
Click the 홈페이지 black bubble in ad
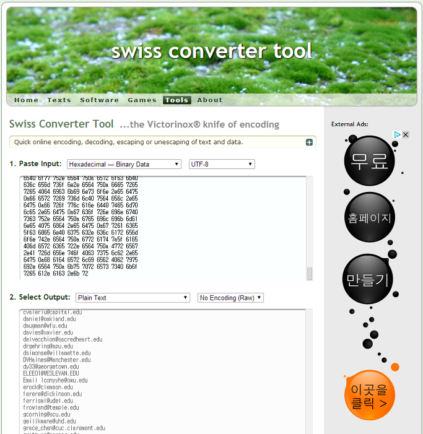coord(370,217)
